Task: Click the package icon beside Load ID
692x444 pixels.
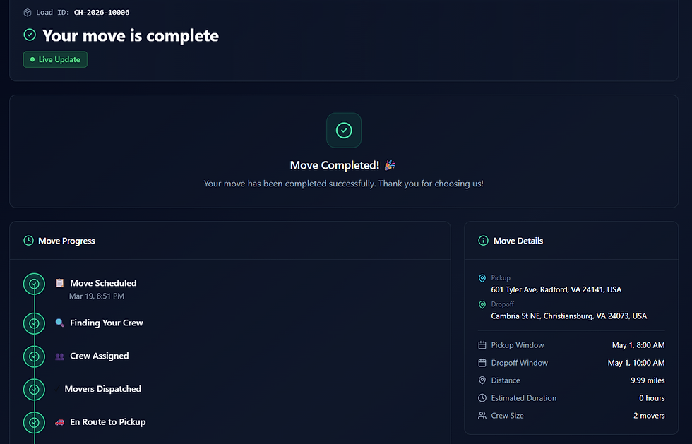Action: (x=28, y=13)
